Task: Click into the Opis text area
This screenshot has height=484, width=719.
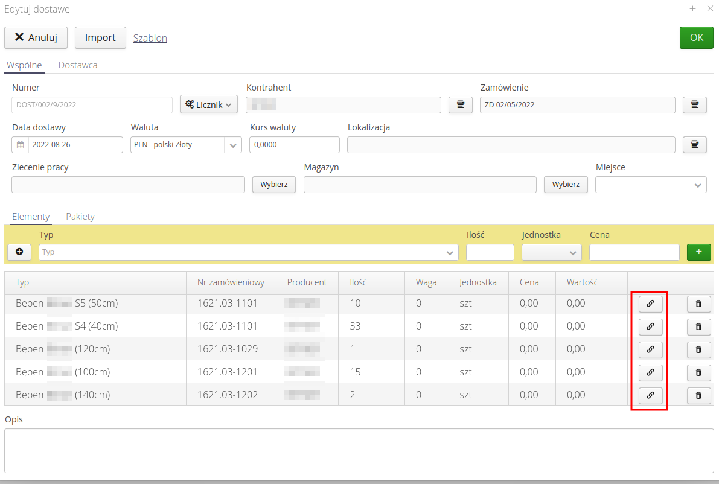Action: pyautogui.click(x=359, y=450)
